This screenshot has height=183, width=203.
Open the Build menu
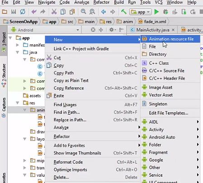(119, 2)
